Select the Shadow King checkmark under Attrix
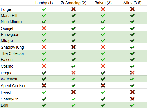Image resolution: width=147 pixels, height=108 pixels. click(132, 47)
